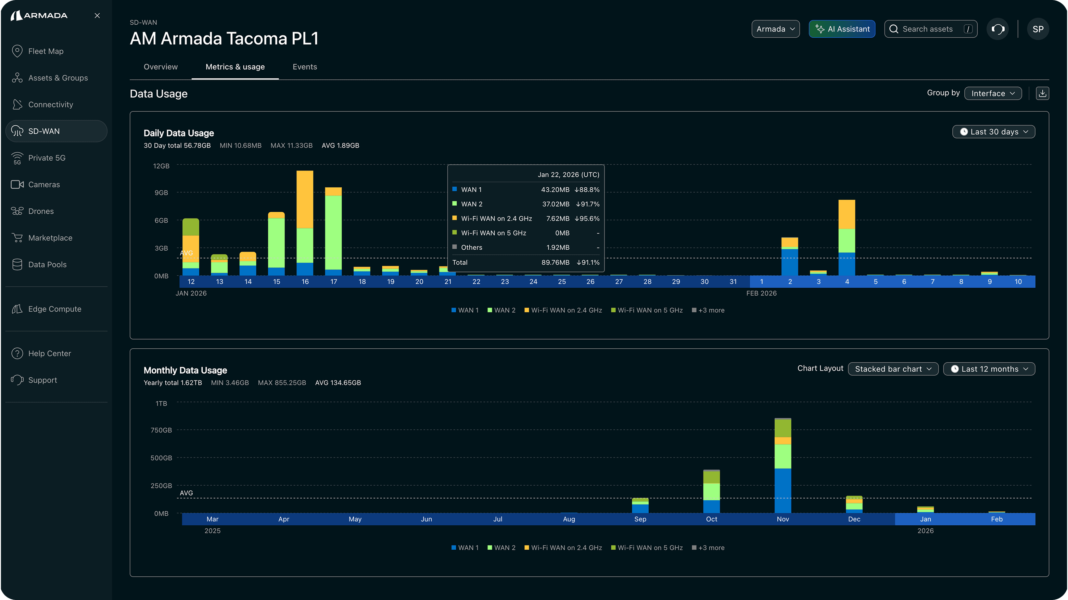The width and height of the screenshot is (1068, 600).
Task: Click the +3 more daily legend swatch
Action: (x=694, y=310)
